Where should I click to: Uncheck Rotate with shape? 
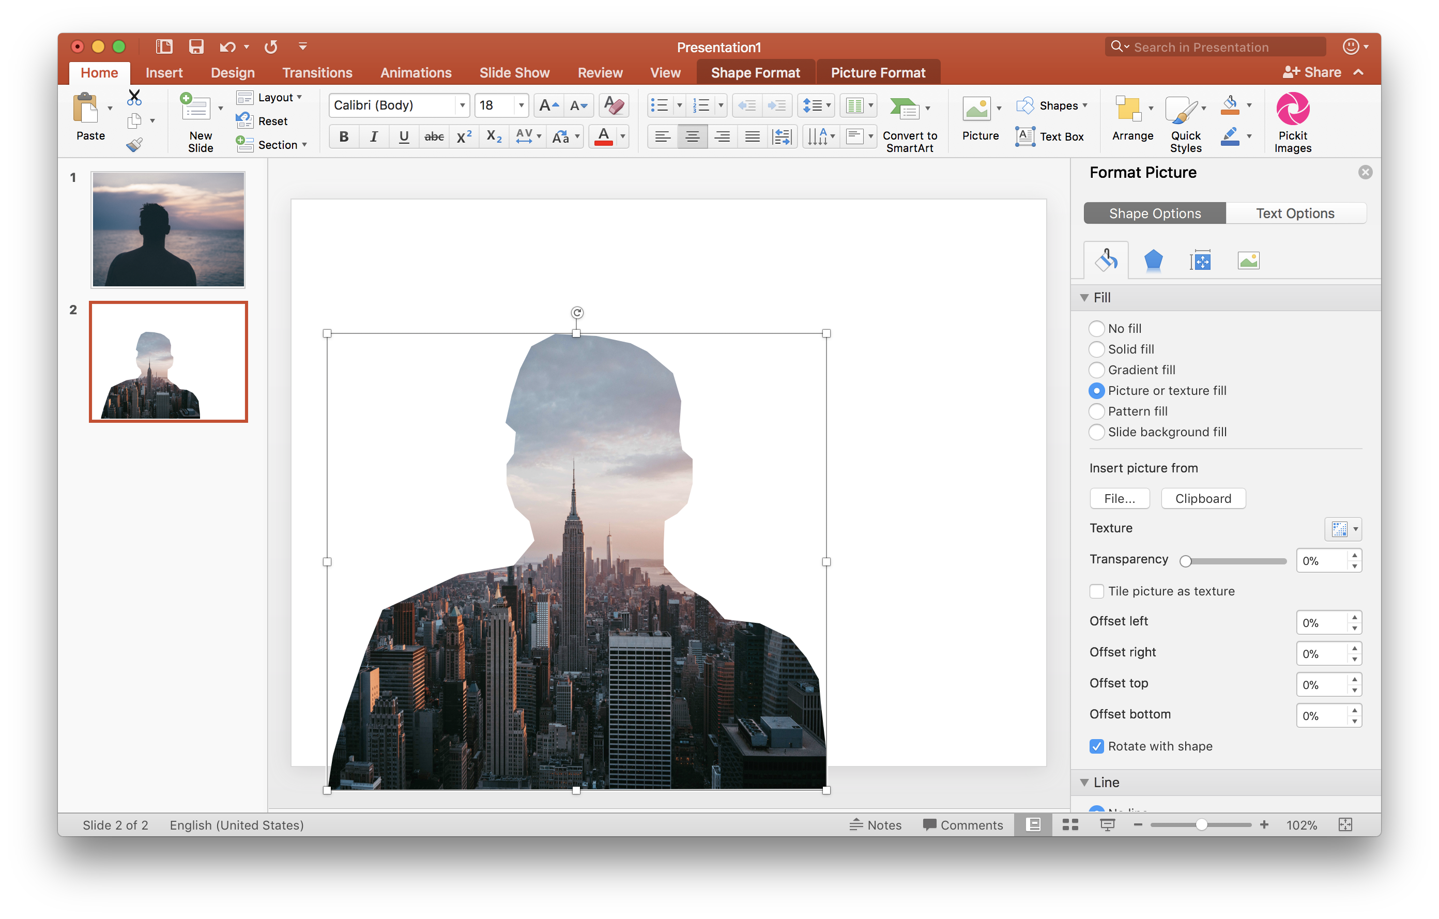tap(1097, 746)
